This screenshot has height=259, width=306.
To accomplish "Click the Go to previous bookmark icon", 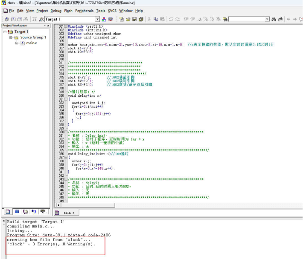I will (x=212, y=19).
